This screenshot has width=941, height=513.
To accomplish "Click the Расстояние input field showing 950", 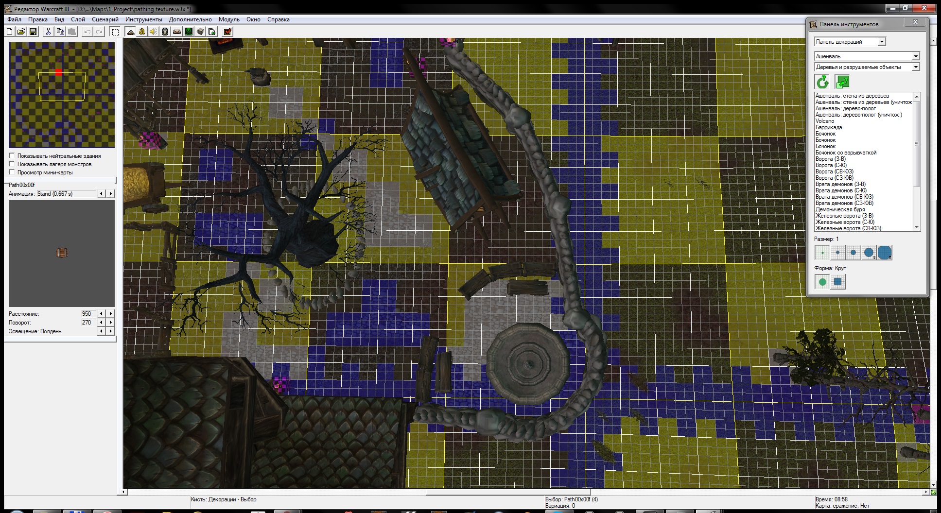I will pyautogui.click(x=88, y=314).
